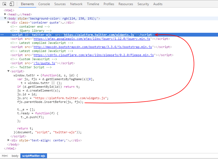Select the Security tab

pos(143,4)
